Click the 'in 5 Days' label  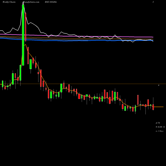click(159, 131)
